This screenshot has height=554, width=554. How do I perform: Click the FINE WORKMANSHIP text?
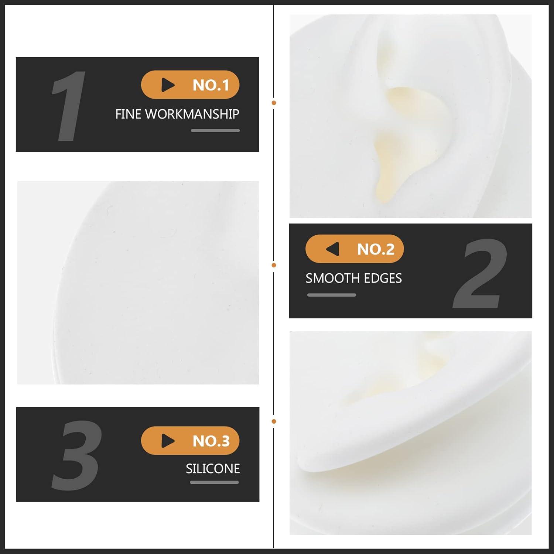[177, 114]
